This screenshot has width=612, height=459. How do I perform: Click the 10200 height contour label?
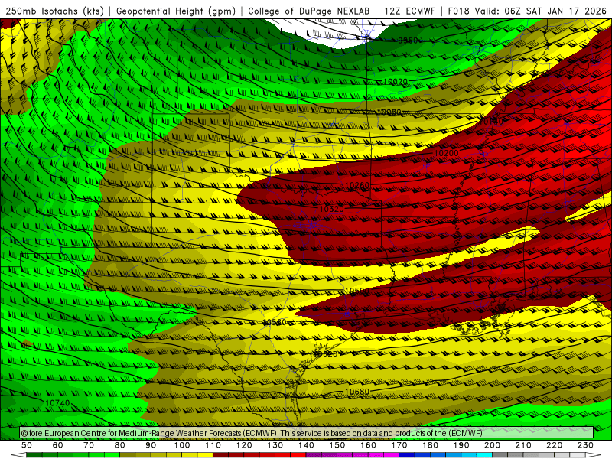click(446, 153)
